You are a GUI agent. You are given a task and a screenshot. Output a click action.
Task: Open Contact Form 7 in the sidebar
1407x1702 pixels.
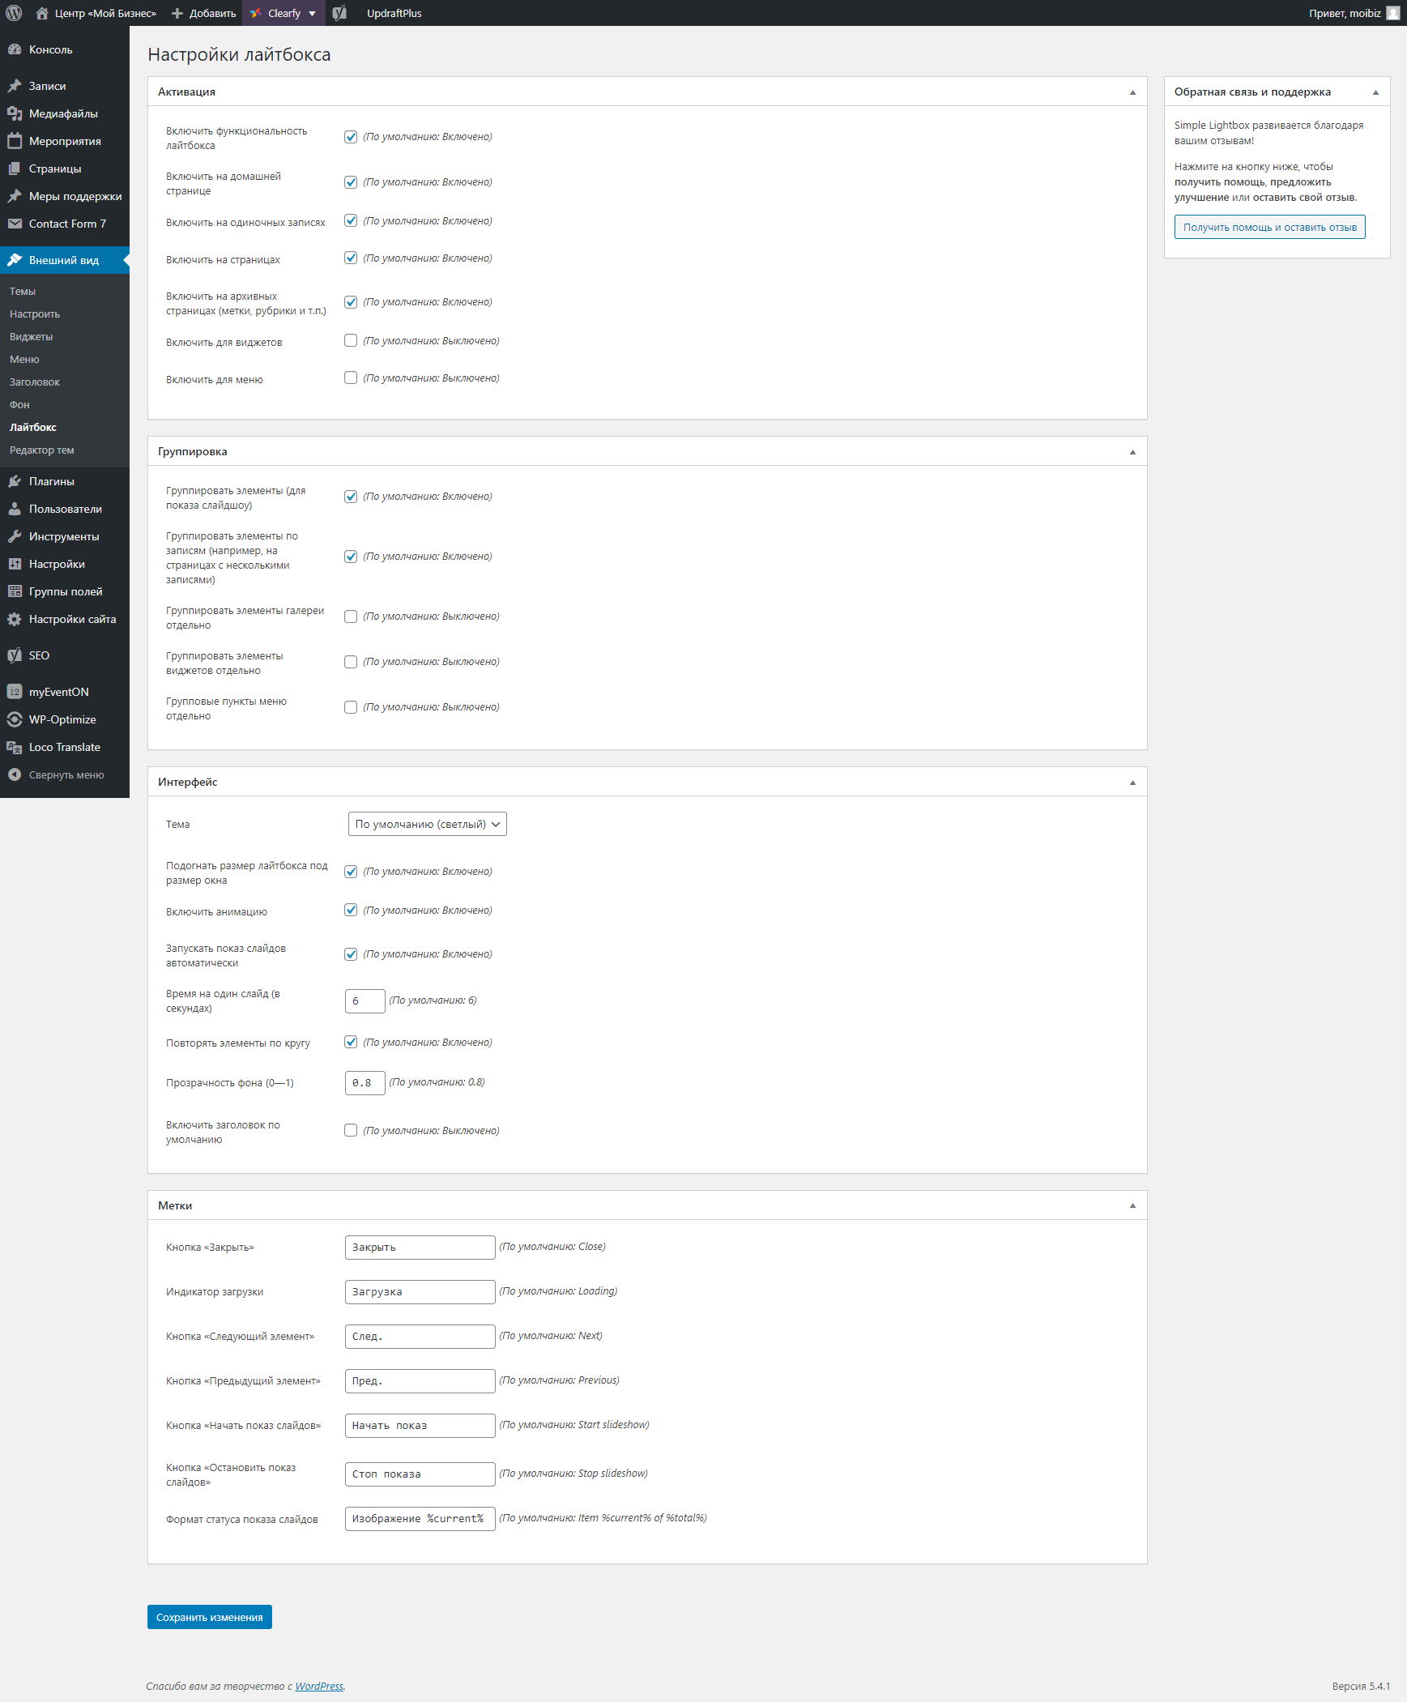click(x=66, y=224)
